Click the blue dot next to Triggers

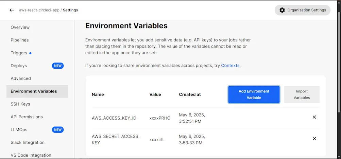click(x=30, y=53)
